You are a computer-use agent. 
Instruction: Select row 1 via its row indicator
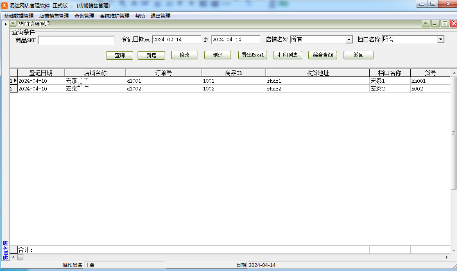click(x=14, y=81)
